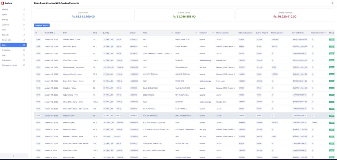Toggle the Broker column filter
The height and width of the screenshot is (160, 337).
pos(196,33)
